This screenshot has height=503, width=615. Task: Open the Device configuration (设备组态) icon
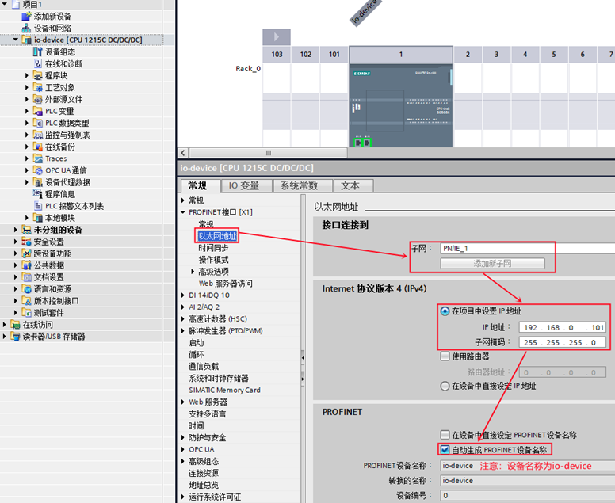point(38,51)
